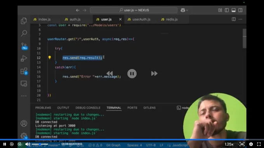
Task: Click the highlighted res.send(req.result) code
Action: [82, 58]
